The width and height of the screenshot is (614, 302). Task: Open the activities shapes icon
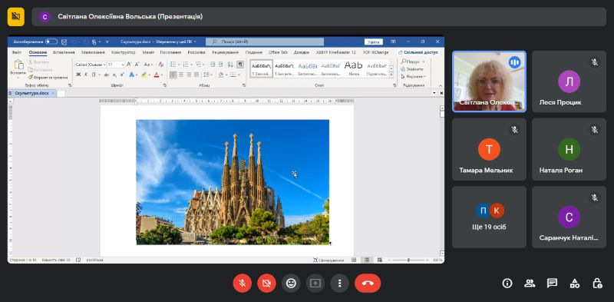574,284
